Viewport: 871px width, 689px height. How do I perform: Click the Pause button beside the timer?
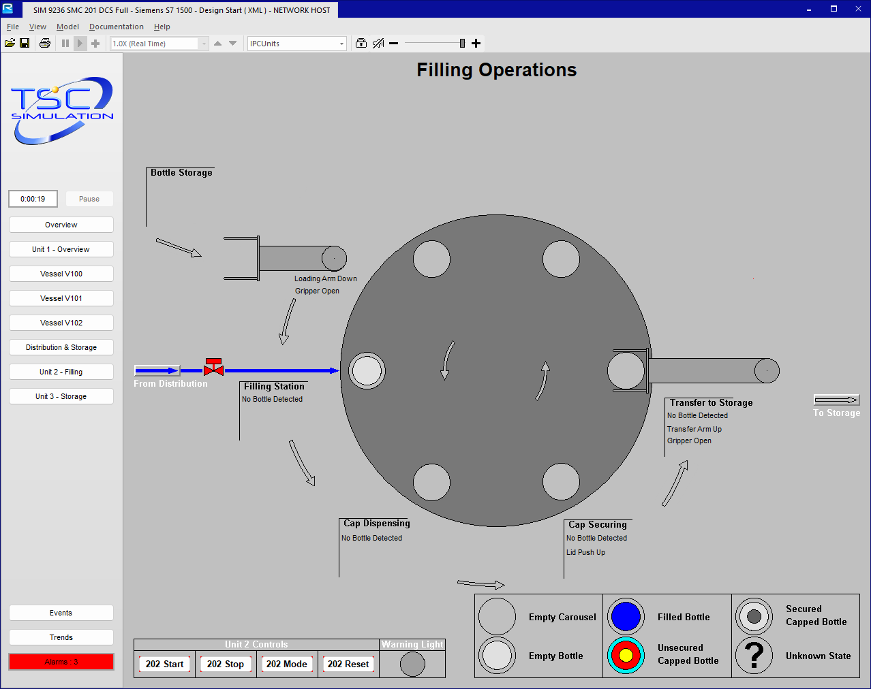pos(89,199)
